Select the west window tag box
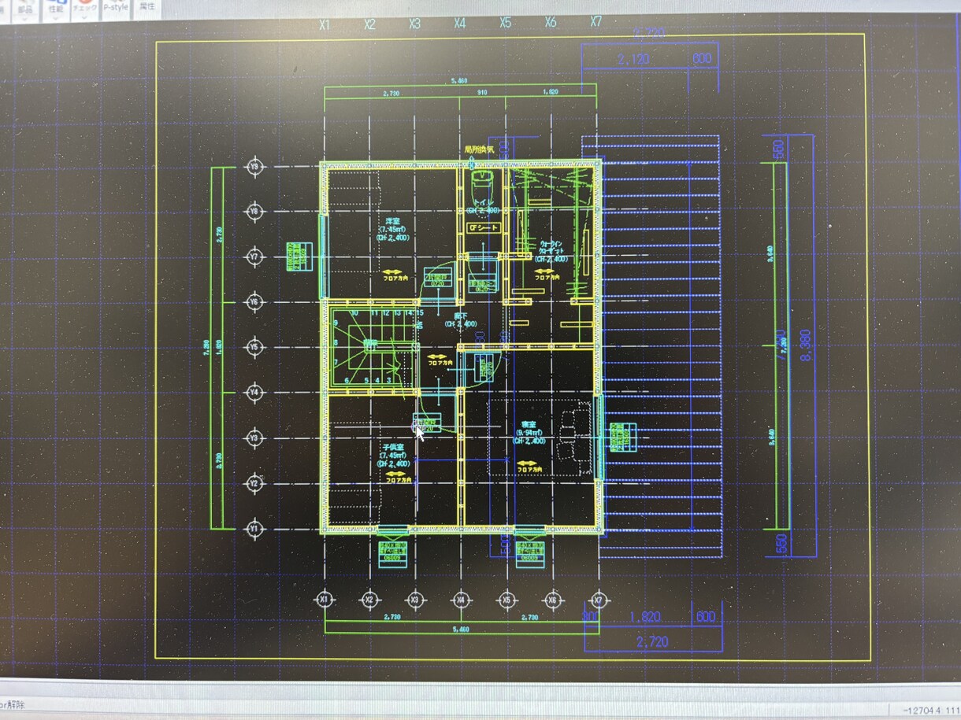 click(299, 257)
